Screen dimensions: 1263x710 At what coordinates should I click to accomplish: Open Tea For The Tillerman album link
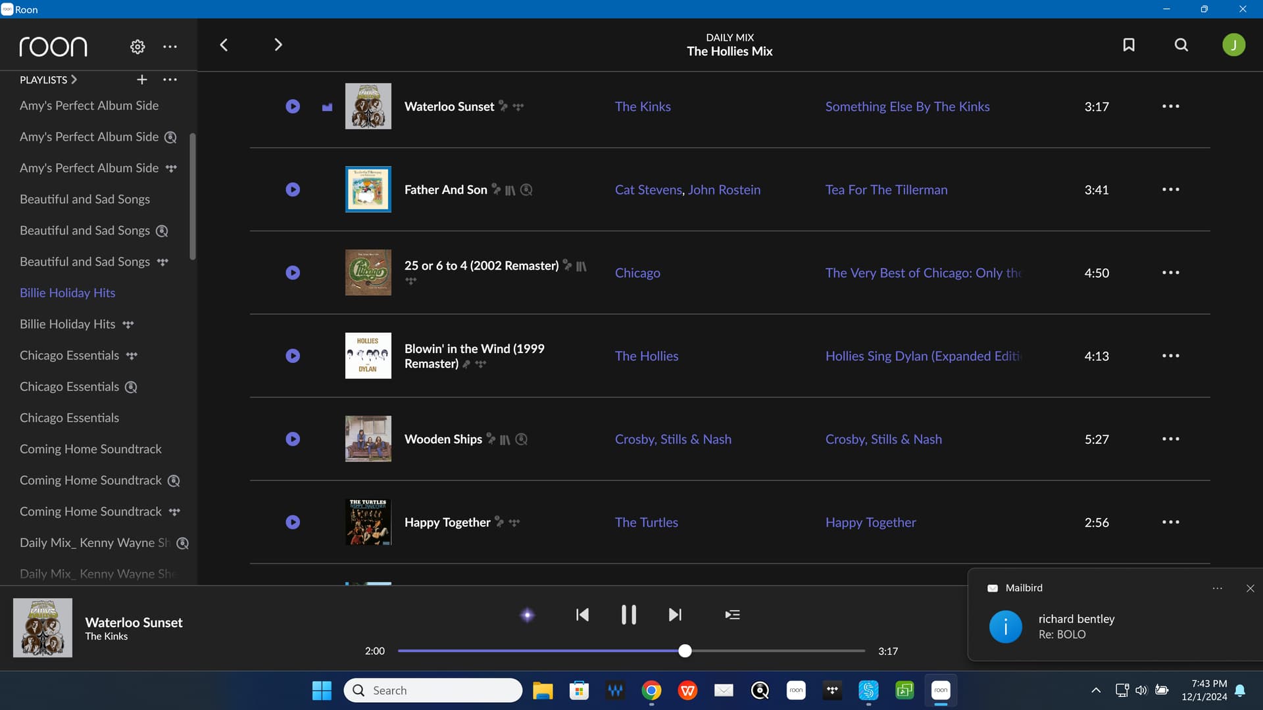(x=886, y=189)
